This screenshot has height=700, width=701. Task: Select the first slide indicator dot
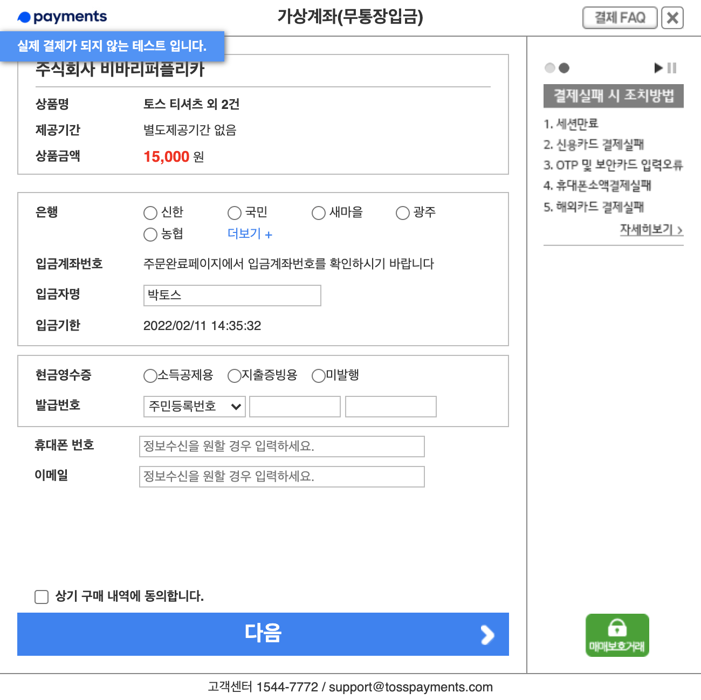[x=550, y=68]
